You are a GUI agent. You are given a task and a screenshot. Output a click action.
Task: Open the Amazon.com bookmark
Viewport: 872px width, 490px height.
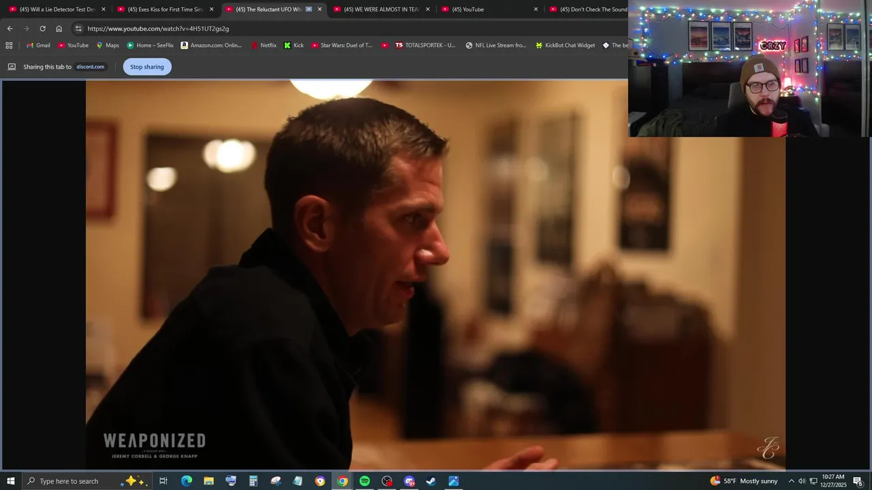(x=211, y=46)
